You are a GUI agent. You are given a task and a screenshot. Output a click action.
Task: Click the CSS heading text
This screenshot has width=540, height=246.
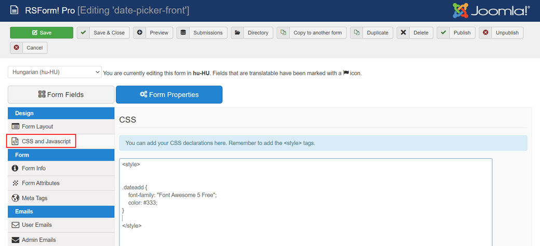pyautogui.click(x=128, y=120)
